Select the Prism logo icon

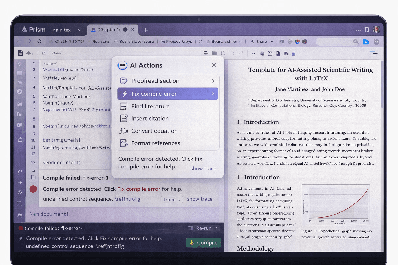(x=25, y=30)
